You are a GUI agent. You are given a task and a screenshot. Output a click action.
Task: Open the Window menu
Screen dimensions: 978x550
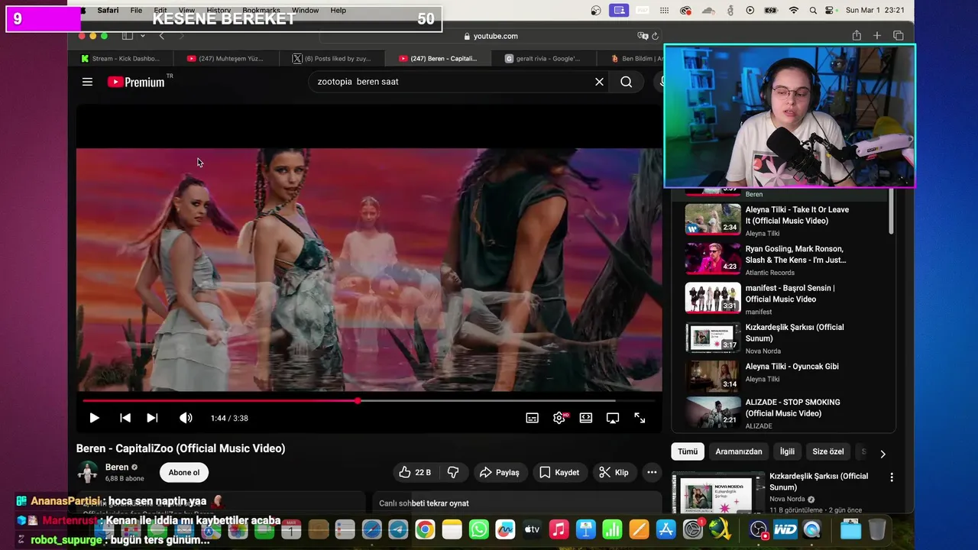tap(305, 10)
